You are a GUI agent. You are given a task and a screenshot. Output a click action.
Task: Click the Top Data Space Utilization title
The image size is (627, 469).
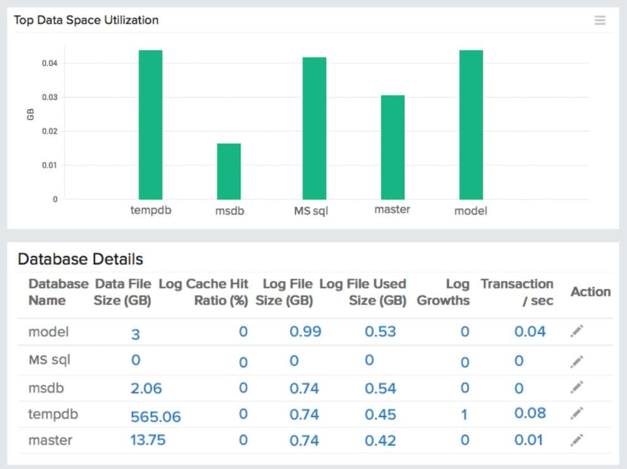(86, 20)
